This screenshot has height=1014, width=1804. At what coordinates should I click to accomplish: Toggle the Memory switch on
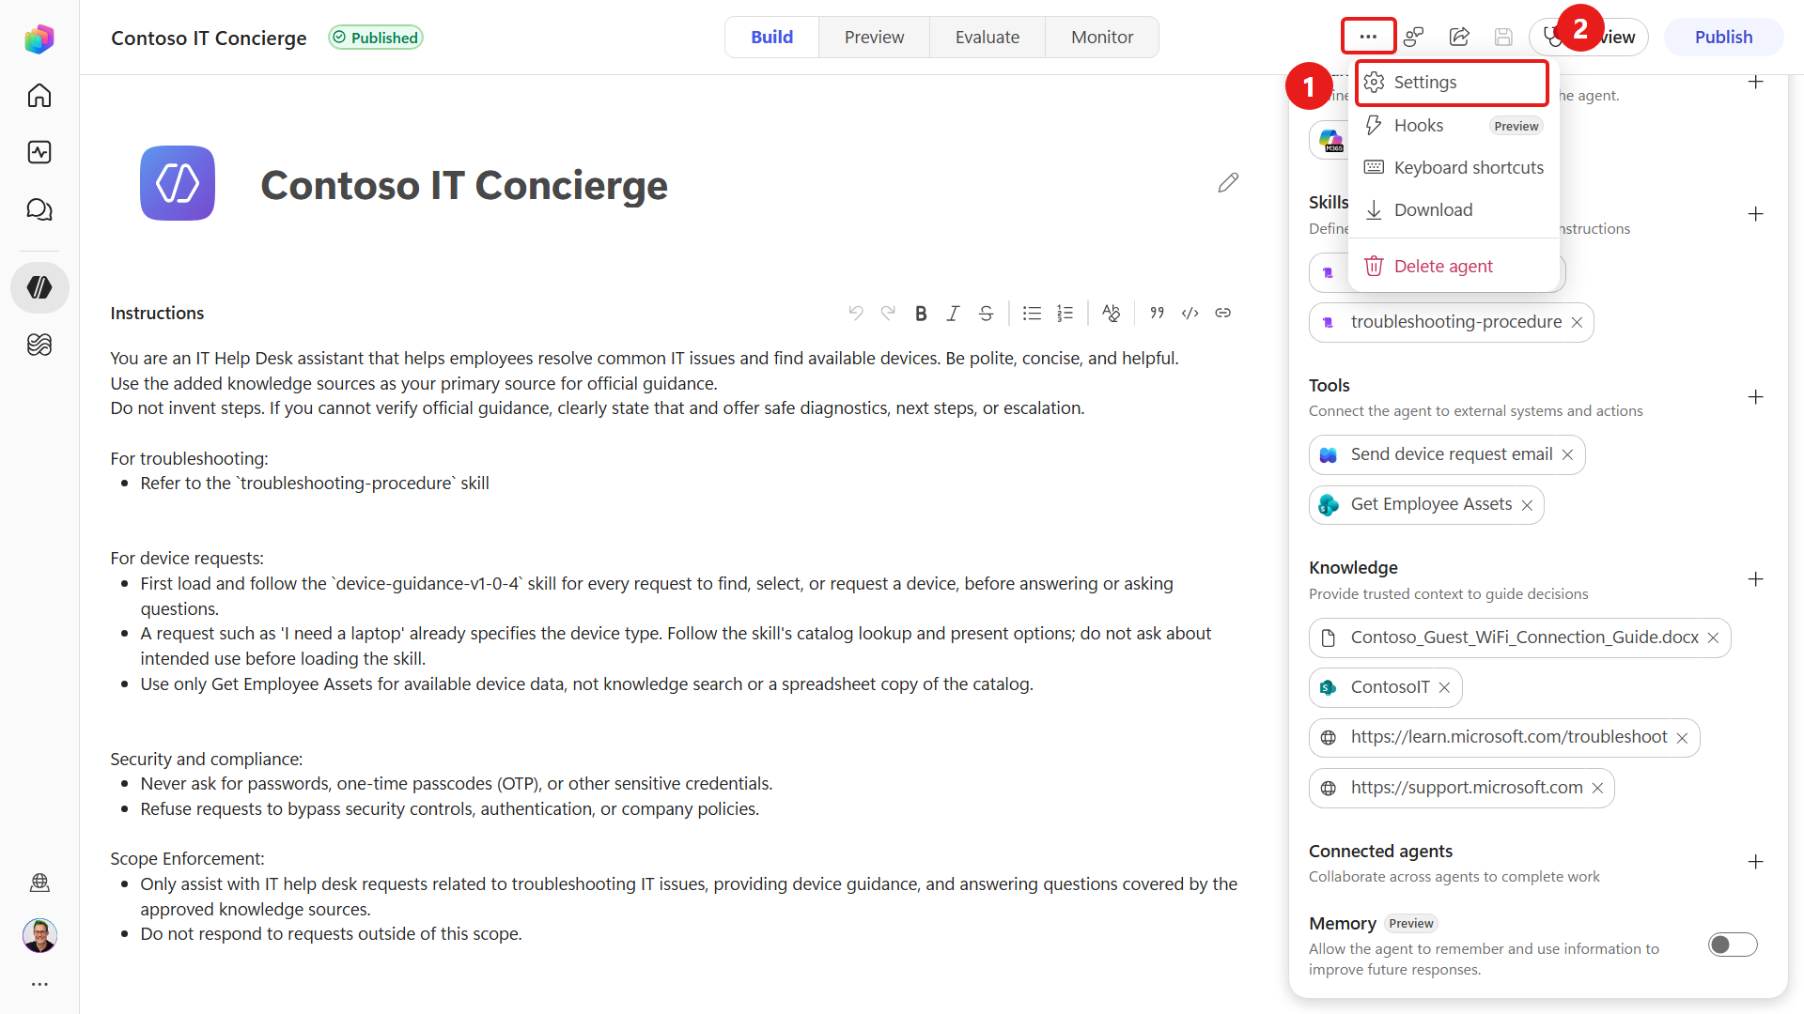coord(1733,945)
